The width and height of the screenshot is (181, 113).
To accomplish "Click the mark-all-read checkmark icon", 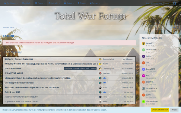I will pyautogui.click(x=174, y=28).
